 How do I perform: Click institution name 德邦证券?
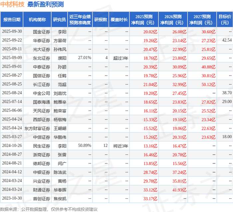click(42, 163)
